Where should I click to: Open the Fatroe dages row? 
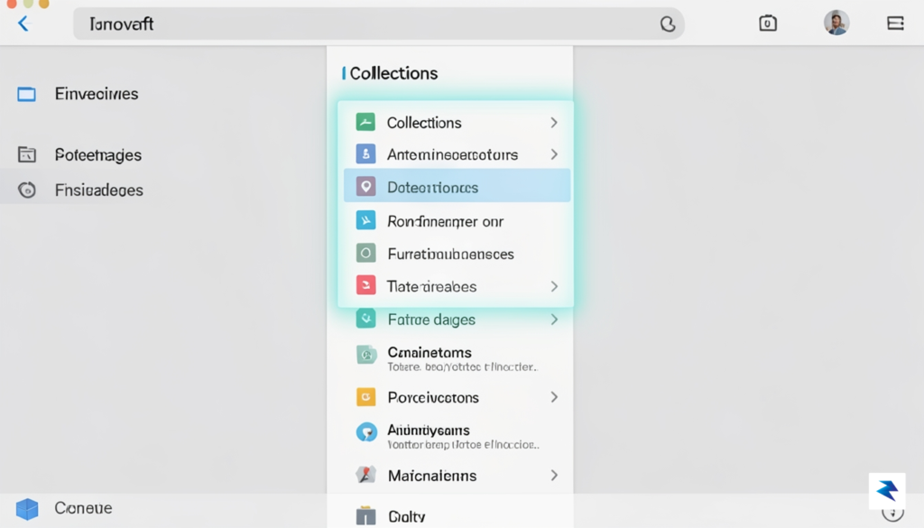point(457,320)
